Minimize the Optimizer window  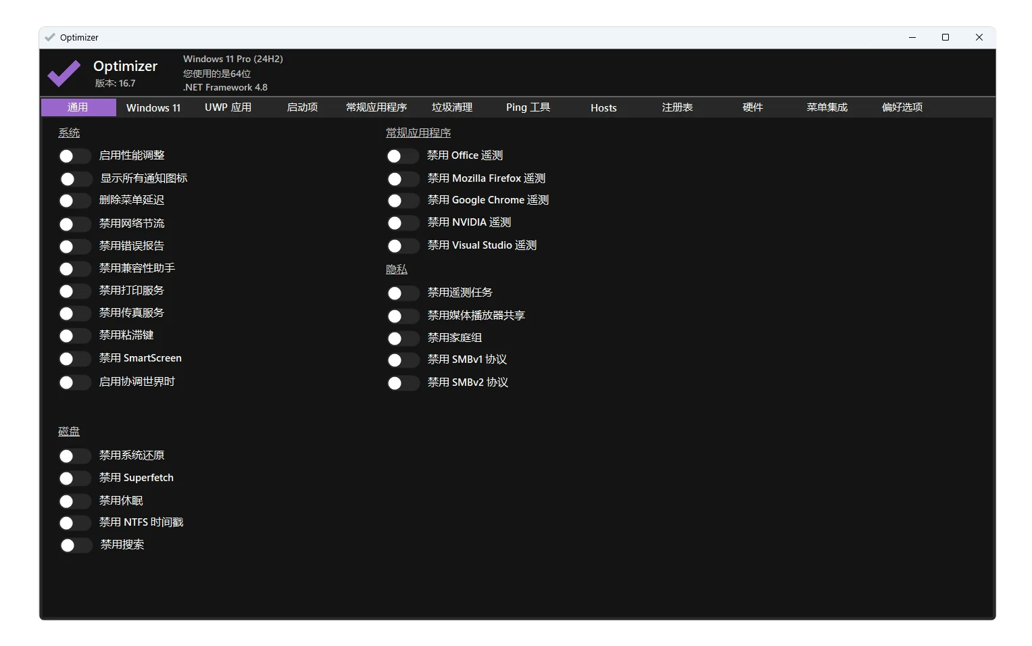(912, 37)
